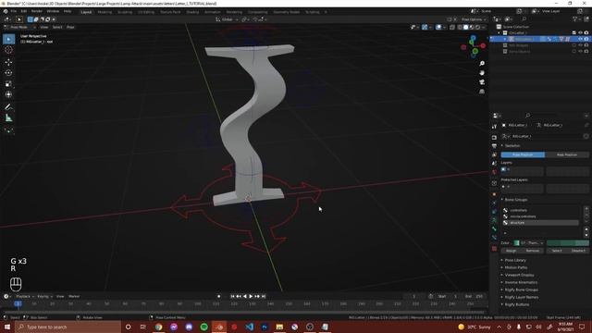Toggle visibility eye for CH-Letter collection
This screenshot has height=333, width=592.
click(581, 33)
